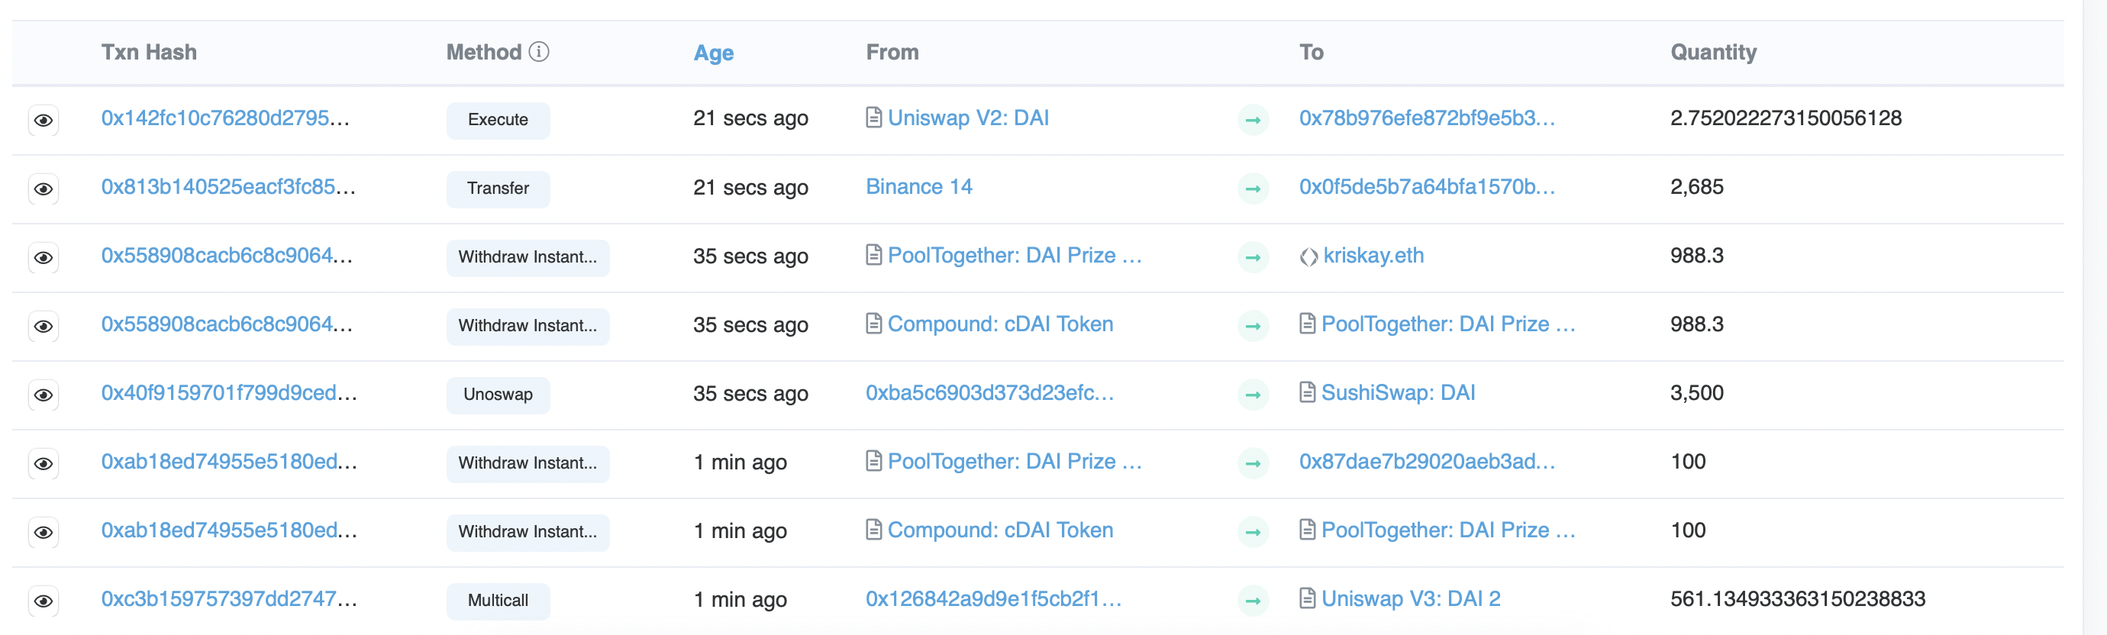Open transaction 0x813b140525eacf3fc85…
This screenshot has height=635, width=2107.
coord(228,186)
